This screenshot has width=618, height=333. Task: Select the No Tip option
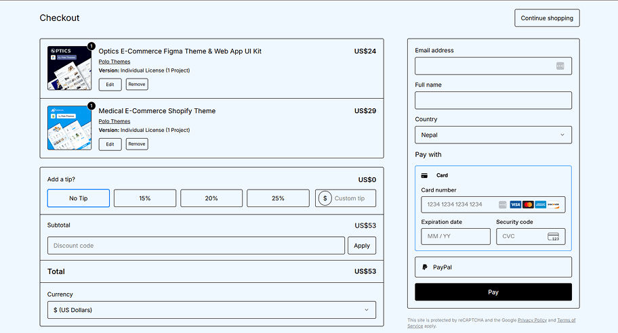coord(79,198)
